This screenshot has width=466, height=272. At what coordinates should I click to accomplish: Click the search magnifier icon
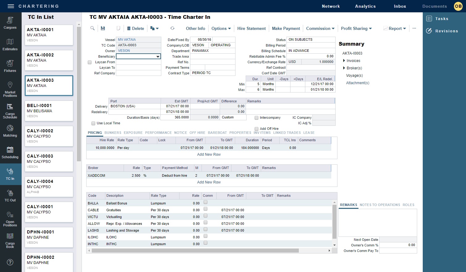tap(92, 28)
